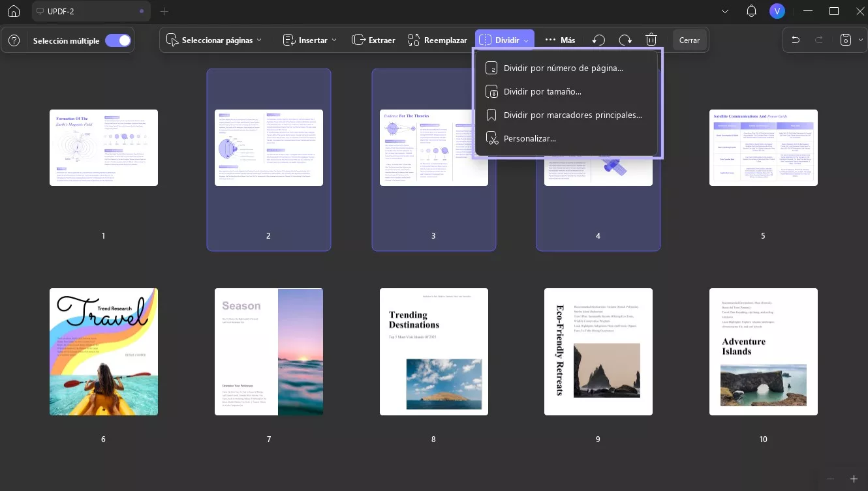The height and width of the screenshot is (491, 868).
Task: Toggle the Selección múltiple switch off
Action: click(x=118, y=40)
